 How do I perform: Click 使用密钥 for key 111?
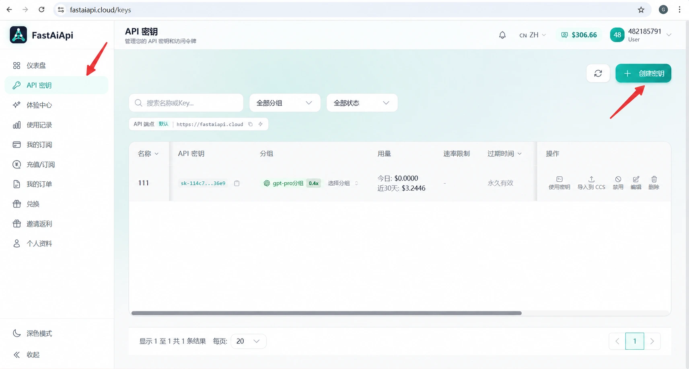[x=559, y=183]
